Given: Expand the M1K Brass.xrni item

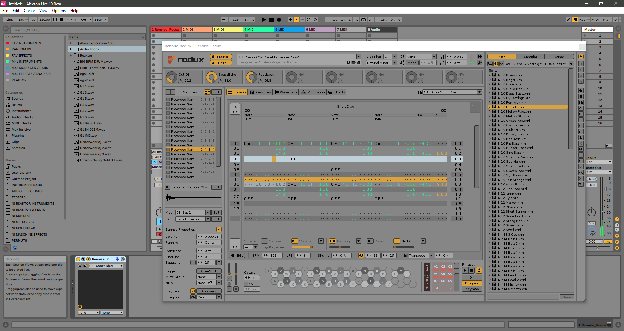Looking at the screenshot, I should click(x=490, y=75).
